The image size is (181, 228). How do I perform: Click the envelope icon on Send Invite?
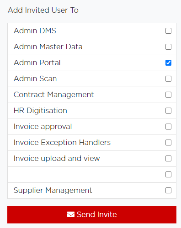(x=71, y=214)
